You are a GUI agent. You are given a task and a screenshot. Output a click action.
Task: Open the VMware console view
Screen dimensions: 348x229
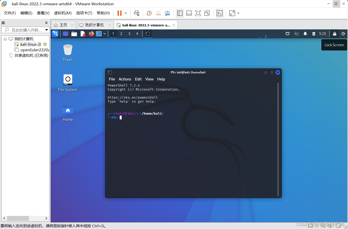pos(220,13)
